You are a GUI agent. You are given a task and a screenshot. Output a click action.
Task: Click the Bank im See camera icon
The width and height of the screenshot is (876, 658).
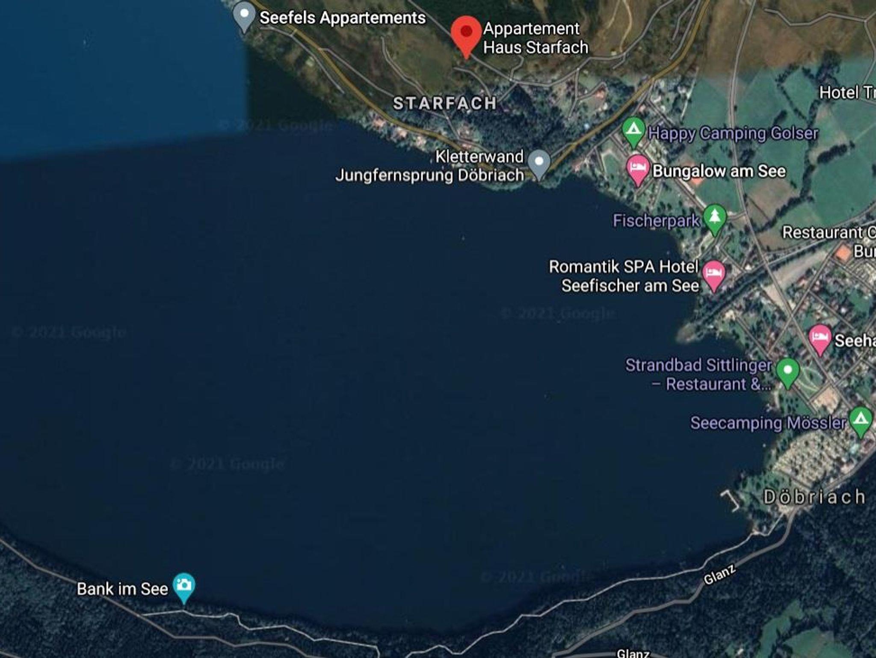tap(184, 585)
